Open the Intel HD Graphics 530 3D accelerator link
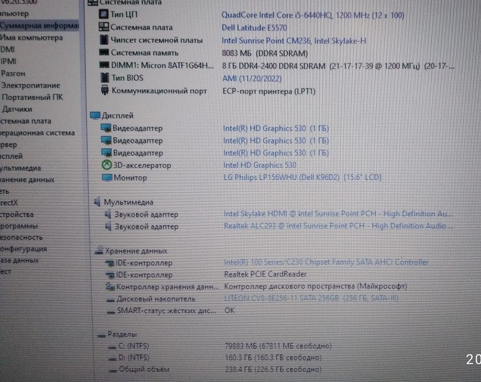481x382 pixels. 260,165
